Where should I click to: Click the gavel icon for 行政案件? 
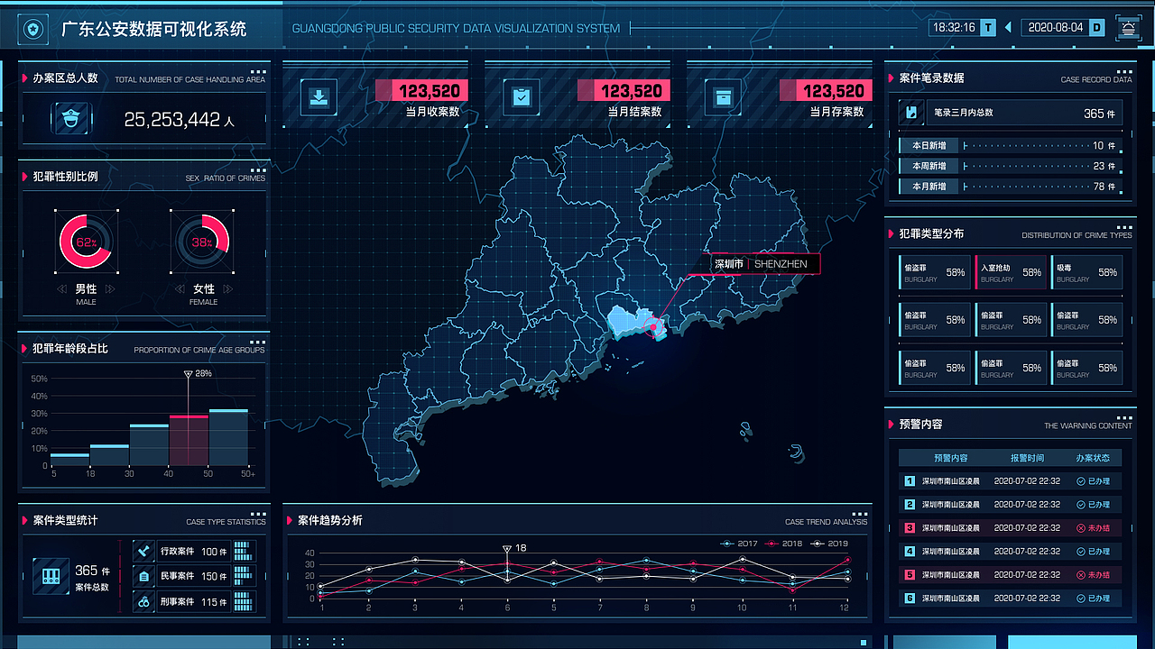click(x=143, y=552)
